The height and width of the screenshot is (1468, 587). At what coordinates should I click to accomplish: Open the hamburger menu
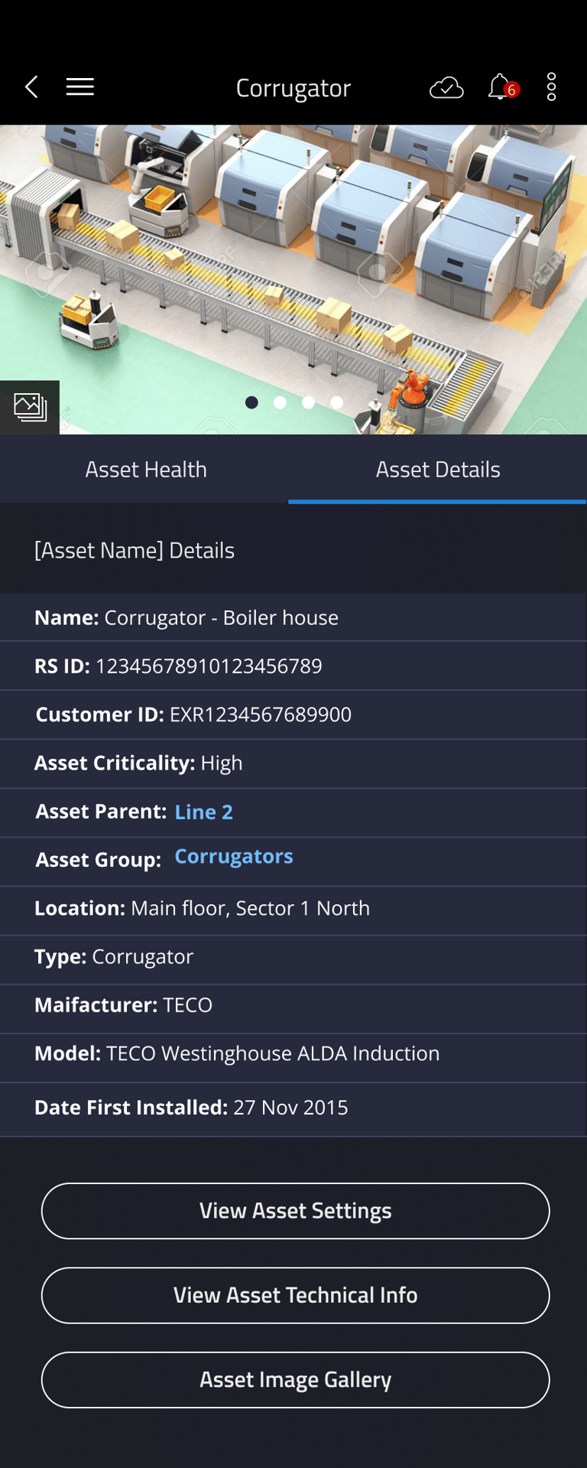tap(80, 87)
